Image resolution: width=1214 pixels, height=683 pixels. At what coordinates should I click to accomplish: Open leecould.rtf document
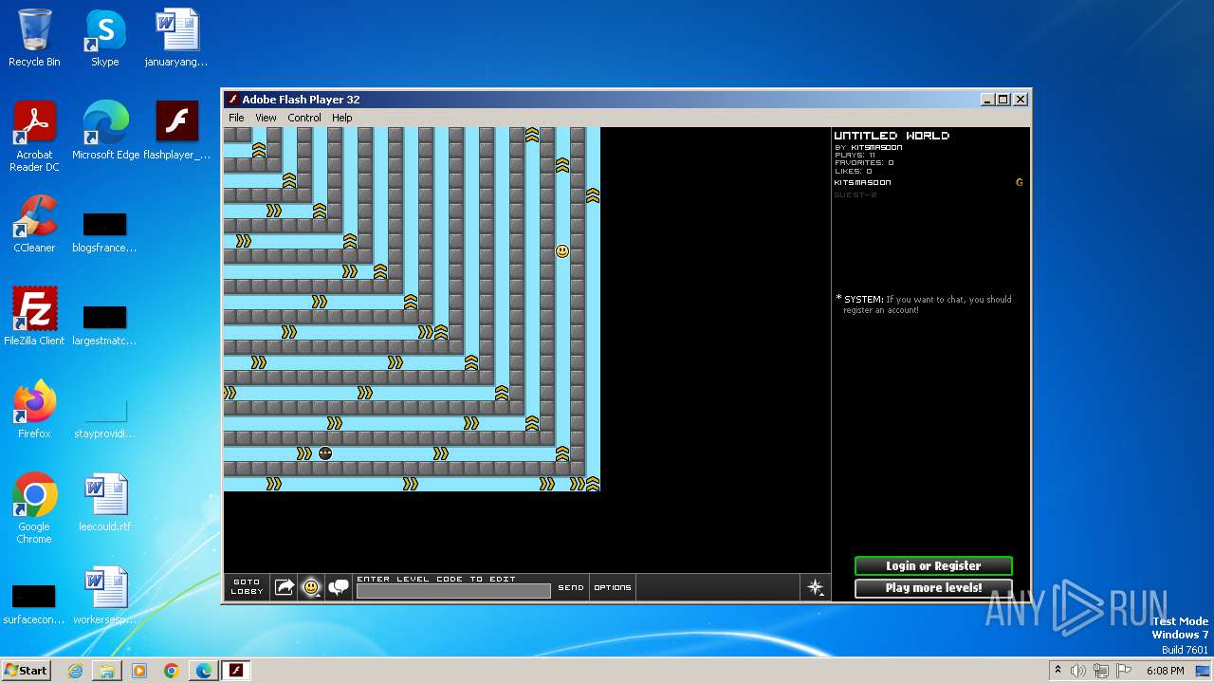[104, 504]
